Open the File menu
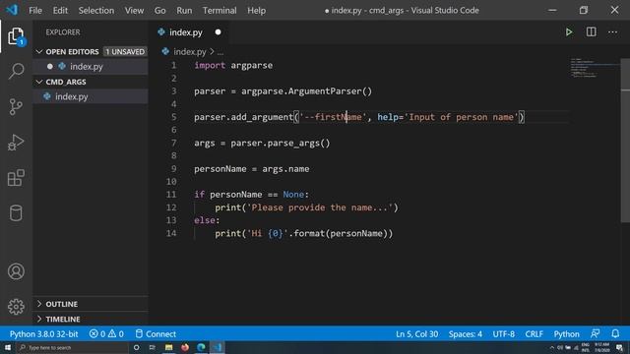Viewport: 630px width, 354px height. click(x=35, y=10)
